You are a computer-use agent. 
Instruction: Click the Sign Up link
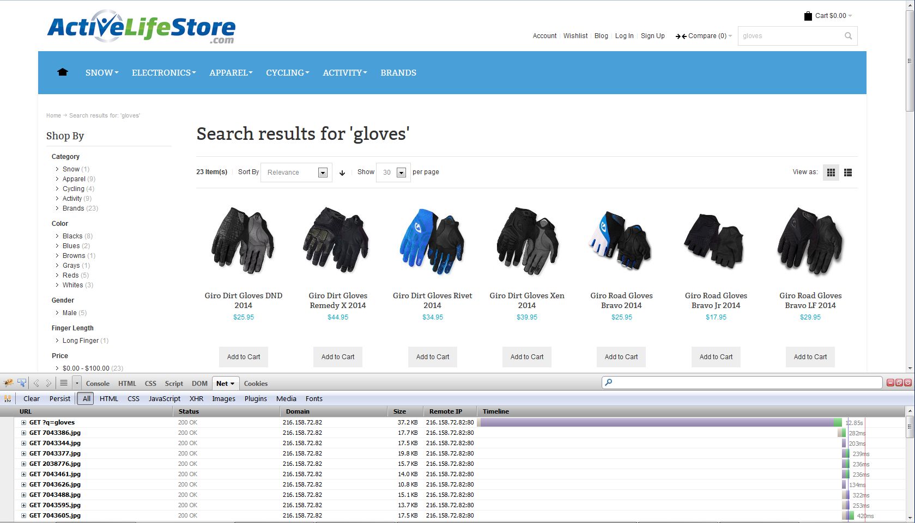(653, 36)
